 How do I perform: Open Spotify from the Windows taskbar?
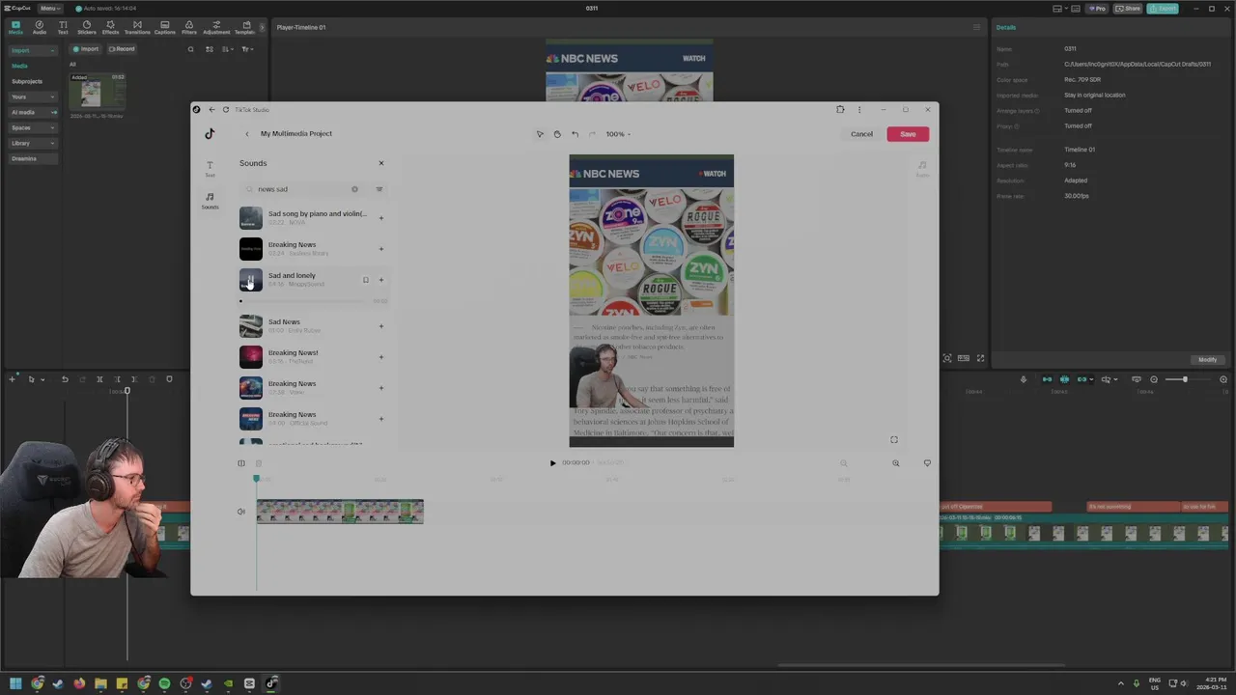click(x=164, y=683)
